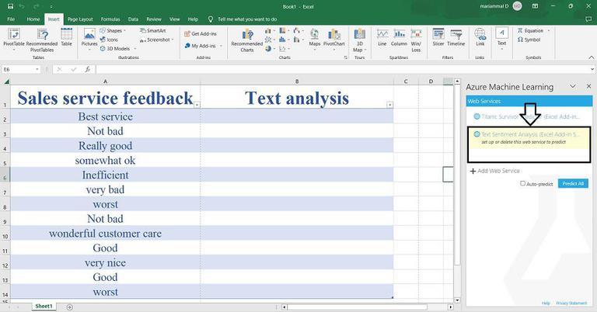Insert a Timeline filter

click(x=456, y=37)
